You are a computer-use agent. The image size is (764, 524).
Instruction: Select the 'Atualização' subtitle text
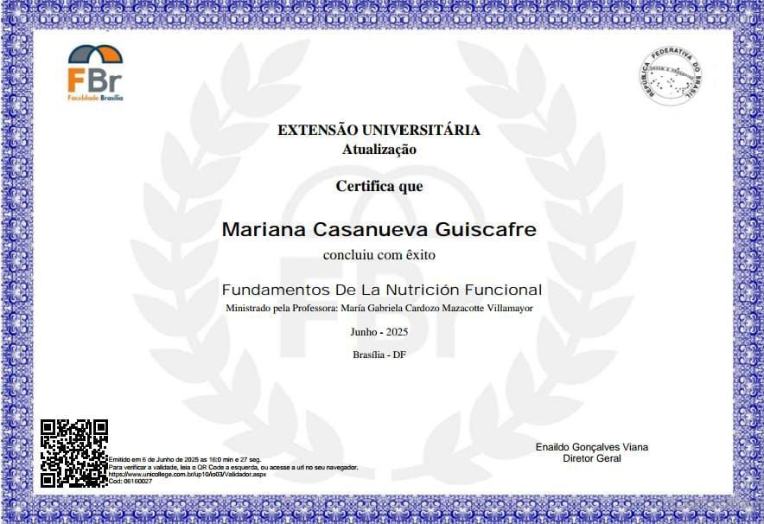point(379,150)
